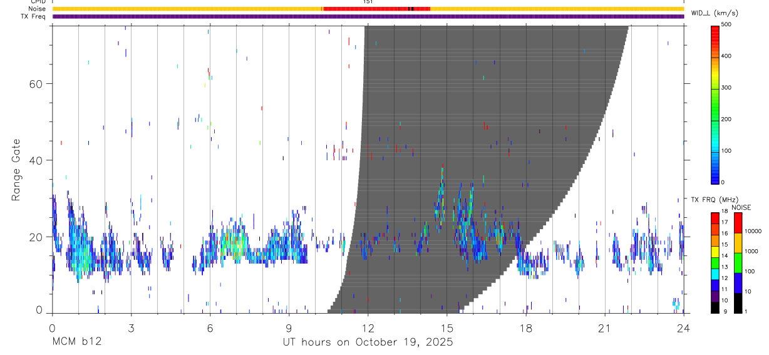769x355 pixels.
Task: Click the CPID value '151' at top
Action: click(368, 2)
